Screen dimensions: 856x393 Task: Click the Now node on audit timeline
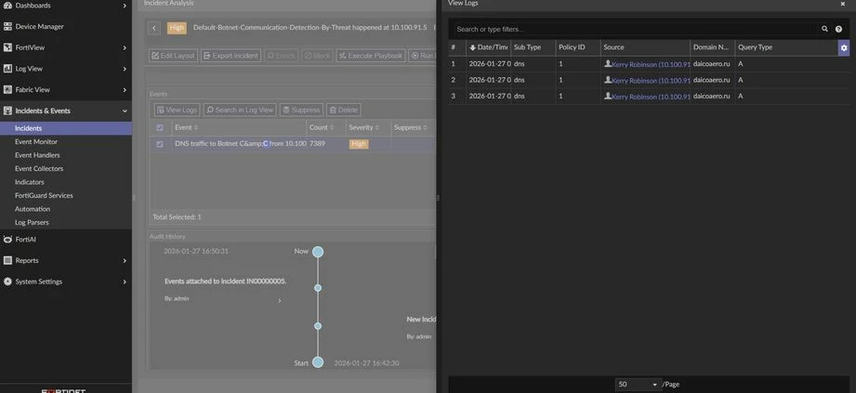(318, 252)
